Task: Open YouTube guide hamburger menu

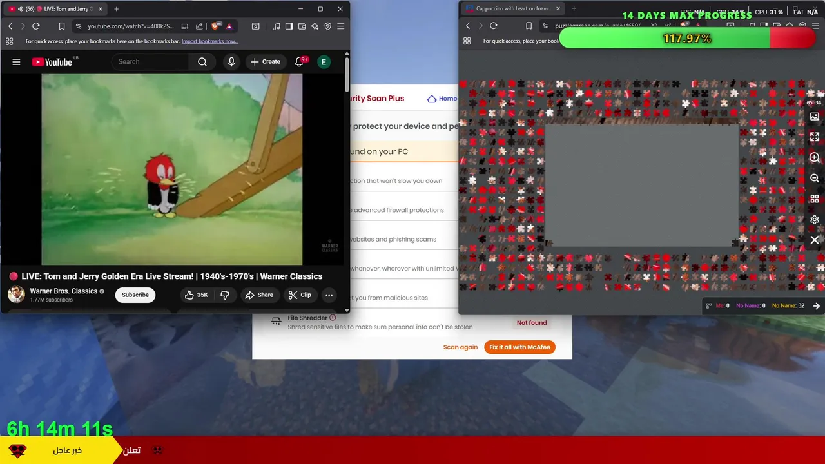Action: pos(16,62)
